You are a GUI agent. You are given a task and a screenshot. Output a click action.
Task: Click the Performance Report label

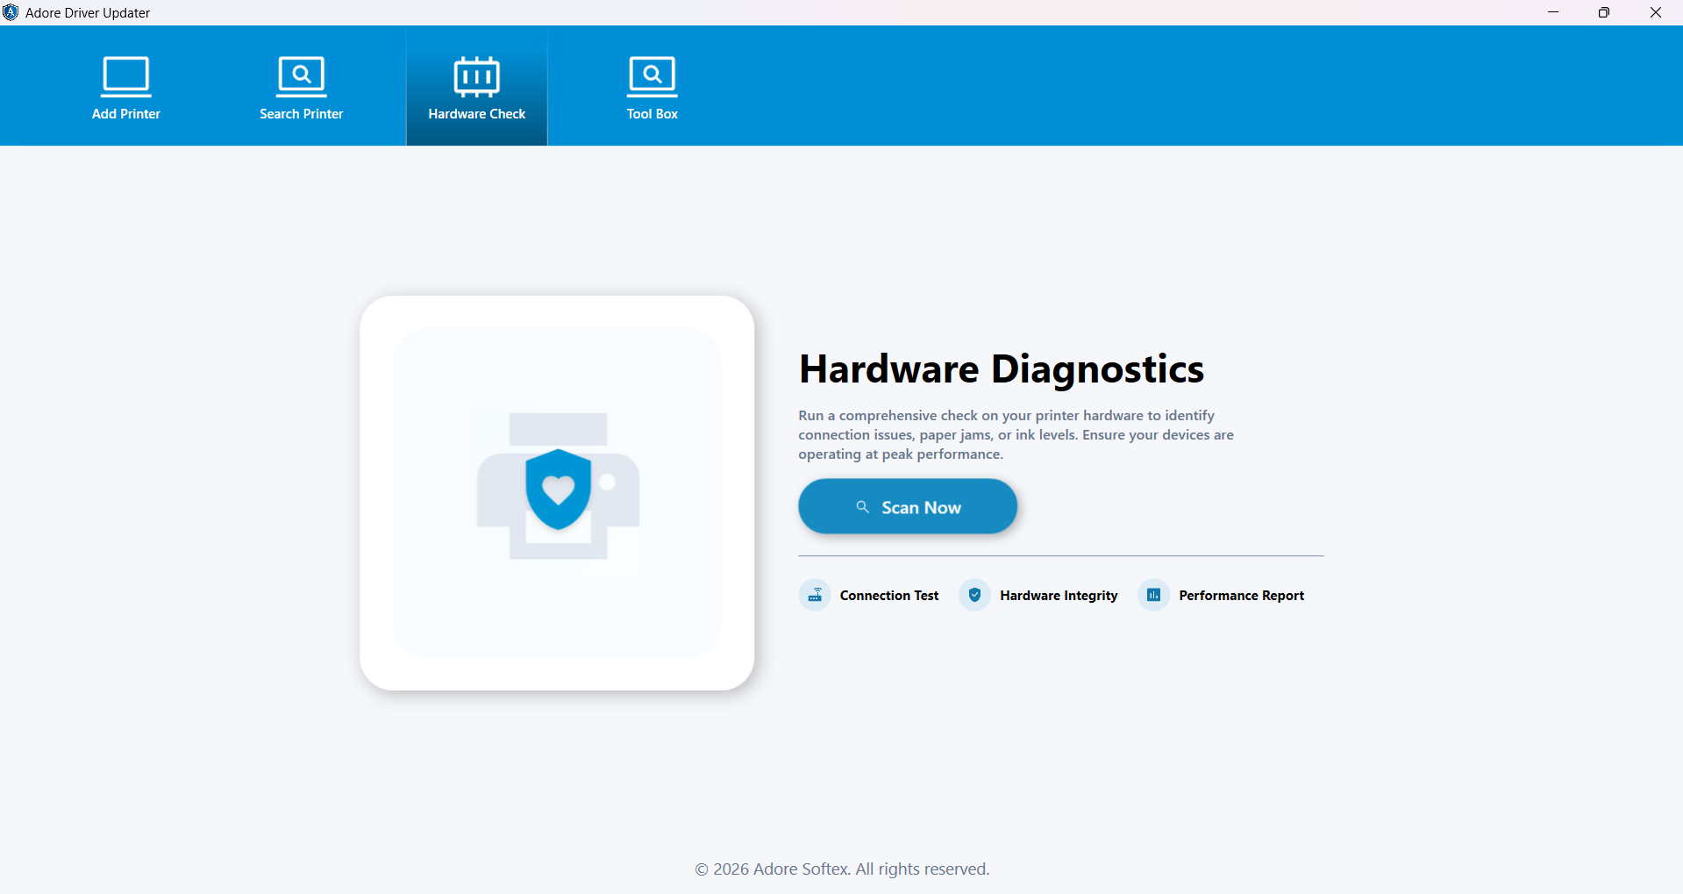(x=1241, y=596)
